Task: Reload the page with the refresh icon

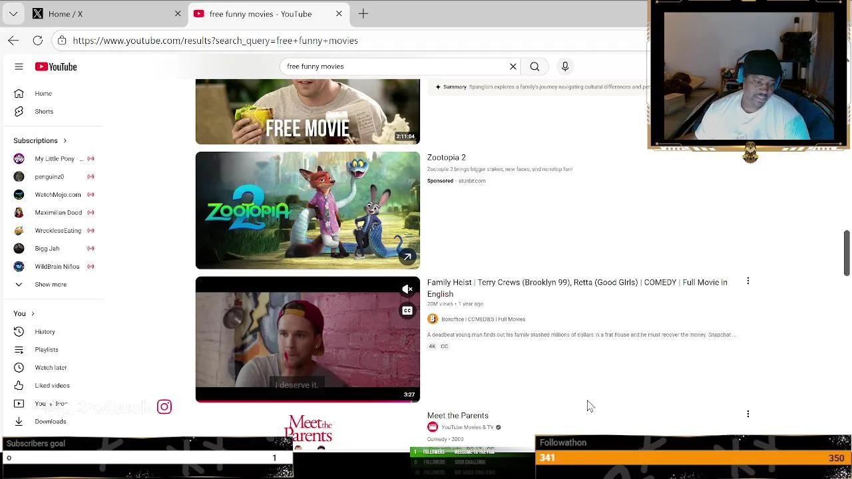Action: coord(38,41)
